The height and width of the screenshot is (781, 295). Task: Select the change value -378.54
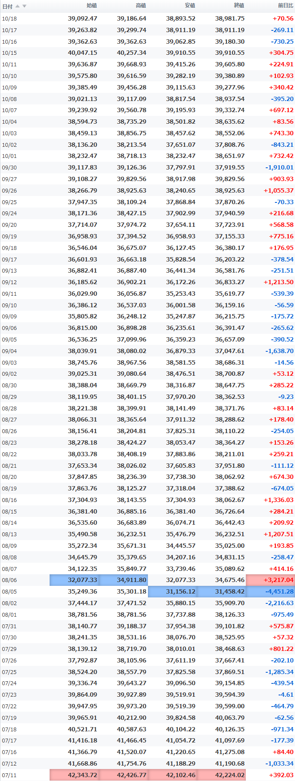(x=282, y=259)
